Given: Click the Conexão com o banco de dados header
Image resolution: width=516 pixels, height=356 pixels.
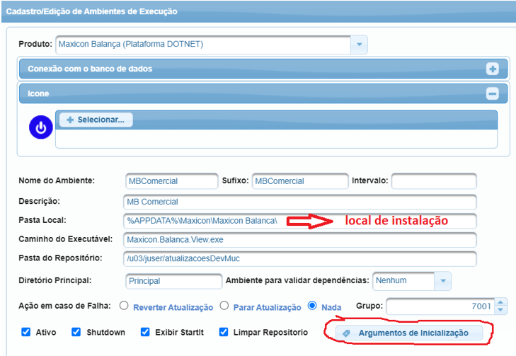Looking at the screenshot, I should point(263,69).
